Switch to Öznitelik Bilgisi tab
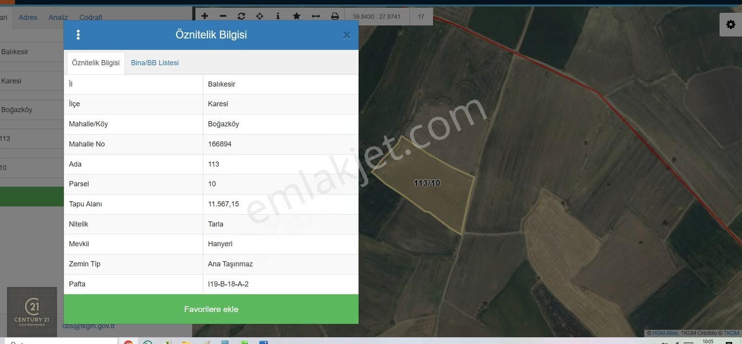 click(96, 63)
